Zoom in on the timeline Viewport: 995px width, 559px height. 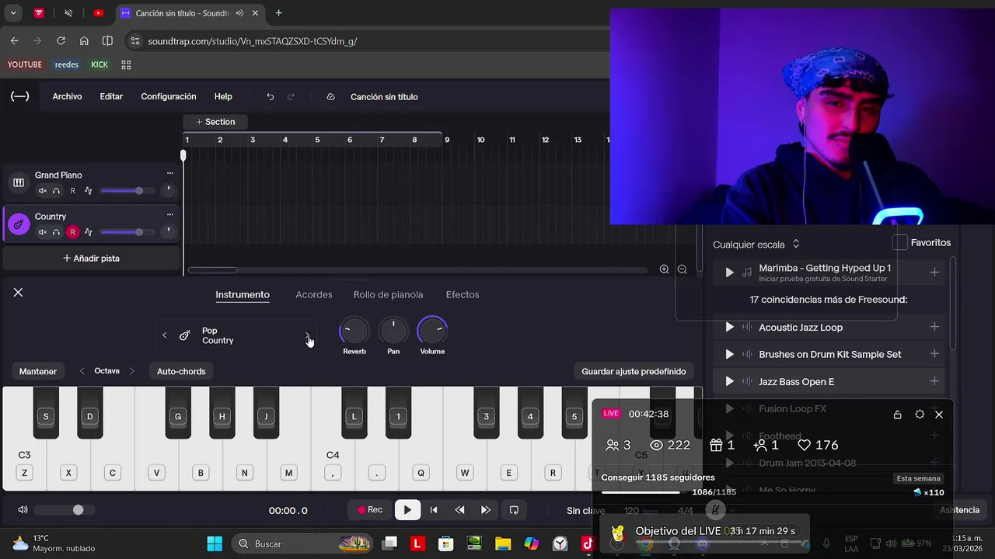click(664, 269)
